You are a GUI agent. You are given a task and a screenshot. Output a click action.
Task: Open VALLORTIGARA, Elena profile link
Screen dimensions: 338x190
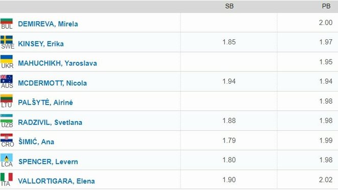[56, 181]
